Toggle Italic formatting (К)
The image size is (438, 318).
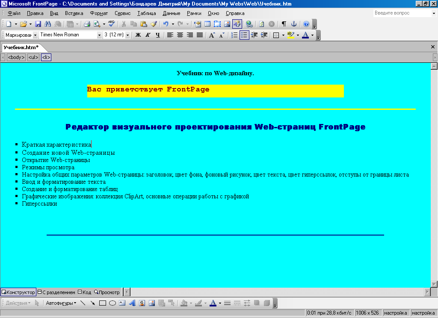click(148, 35)
